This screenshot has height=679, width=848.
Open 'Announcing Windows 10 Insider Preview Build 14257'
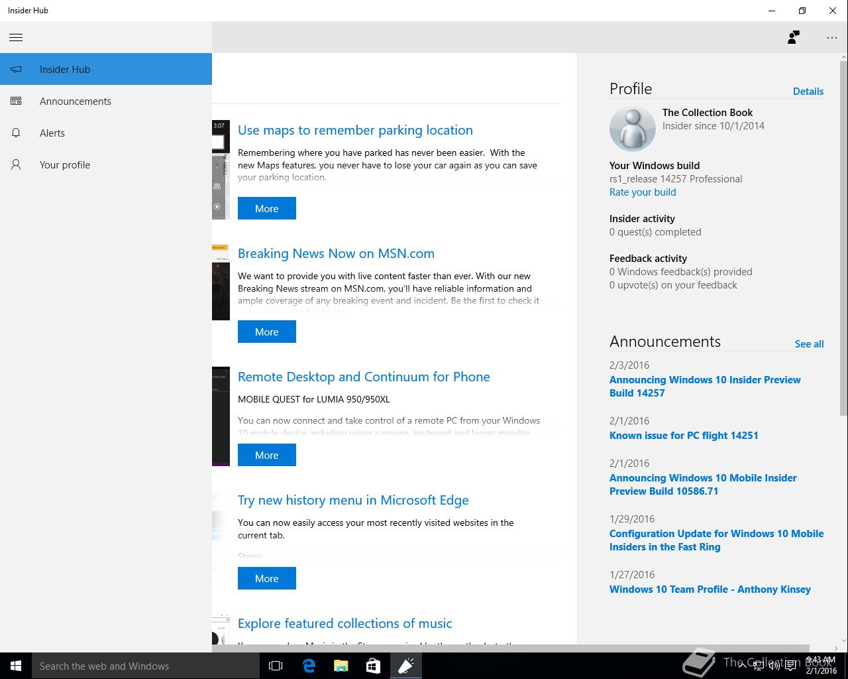(x=705, y=387)
